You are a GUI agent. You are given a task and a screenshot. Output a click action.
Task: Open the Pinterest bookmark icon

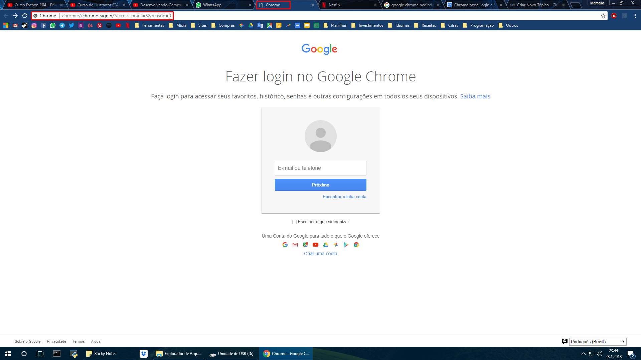pos(100,25)
